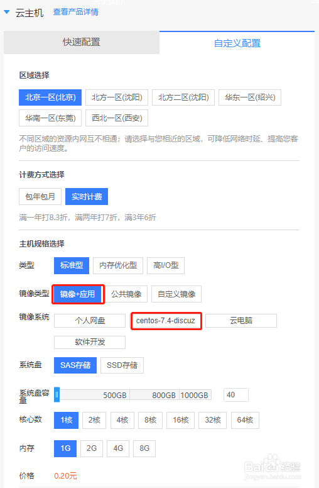Select region 华东一区(绍兴)
319x488 pixels.
click(x=250, y=97)
